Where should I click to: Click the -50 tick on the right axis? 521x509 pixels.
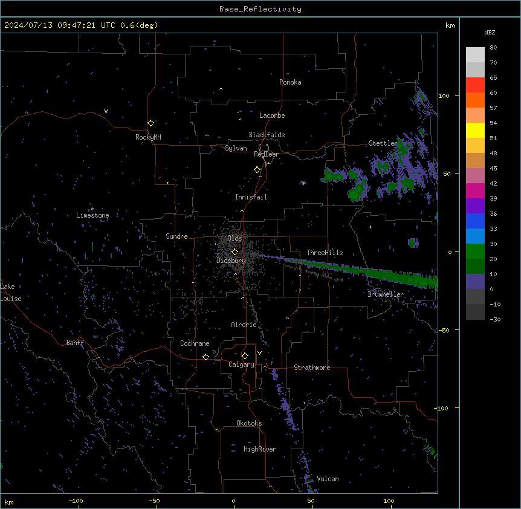444,330
